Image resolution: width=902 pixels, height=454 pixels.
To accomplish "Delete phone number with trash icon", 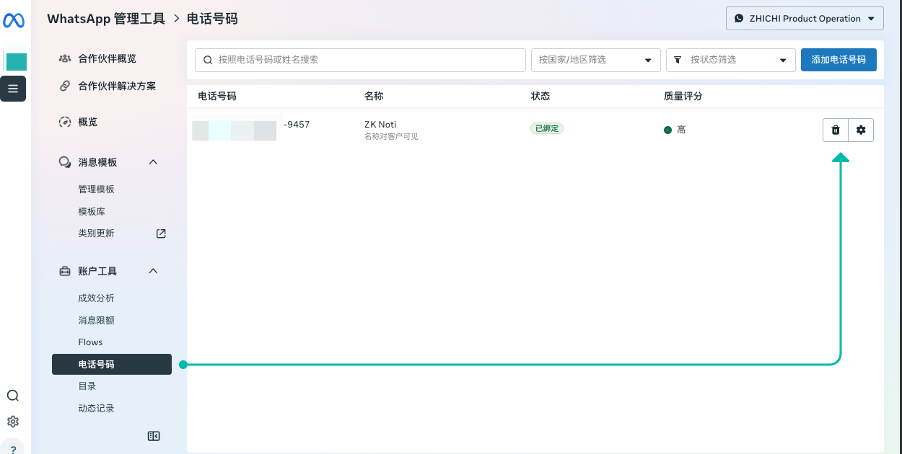I will click(836, 130).
